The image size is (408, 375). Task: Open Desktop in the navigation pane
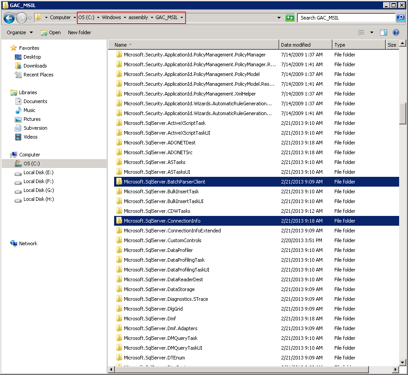tap(32, 57)
